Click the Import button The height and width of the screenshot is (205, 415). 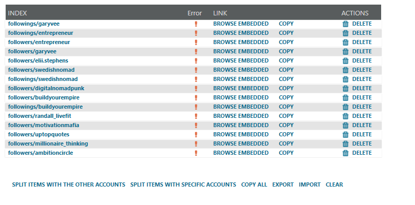pos(310,184)
